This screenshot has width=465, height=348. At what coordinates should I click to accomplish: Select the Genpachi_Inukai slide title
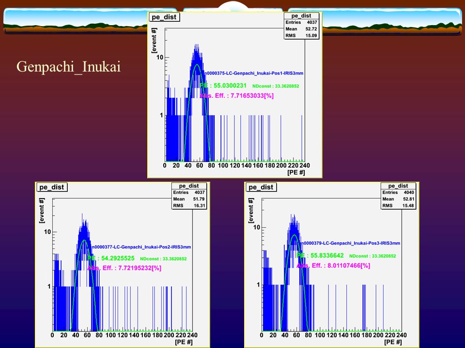pyautogui.click(x=68, y=67)
